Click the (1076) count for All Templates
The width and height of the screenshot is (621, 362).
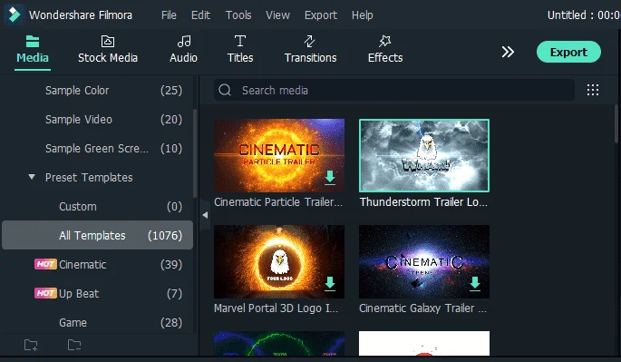tap(165, 236)
